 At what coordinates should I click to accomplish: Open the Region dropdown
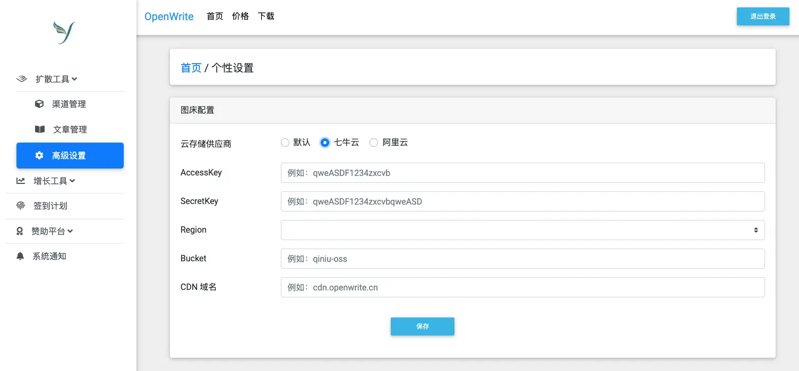click(522, 230)
